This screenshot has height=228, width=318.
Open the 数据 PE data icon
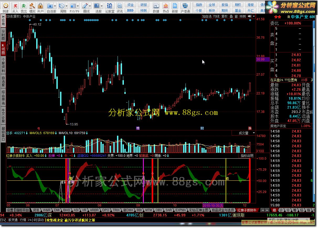point(156,5)
